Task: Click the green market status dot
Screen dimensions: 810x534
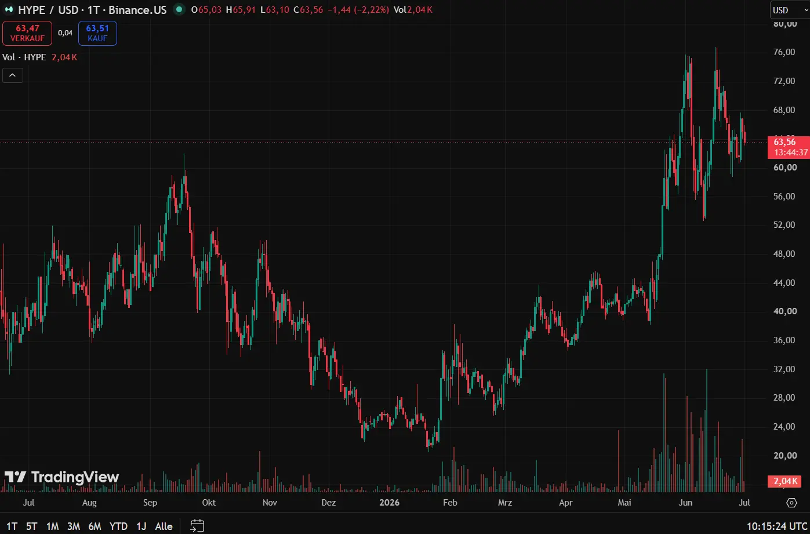Action: pyautogui.click(x=179, y=10)
